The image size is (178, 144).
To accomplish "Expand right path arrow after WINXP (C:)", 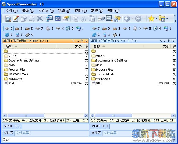I will [136, 41].
